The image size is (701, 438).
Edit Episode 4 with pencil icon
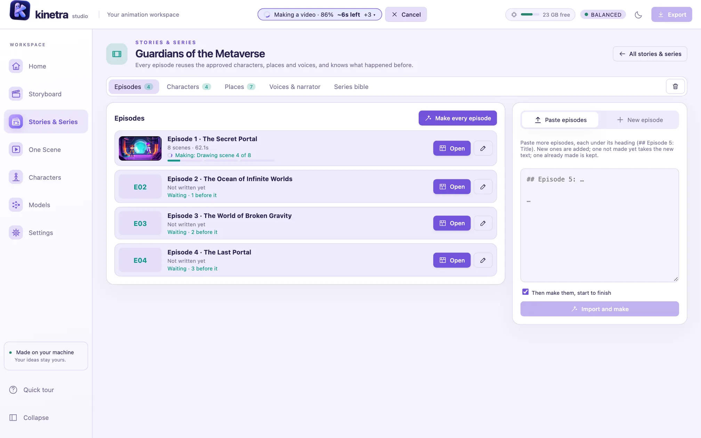483,260
